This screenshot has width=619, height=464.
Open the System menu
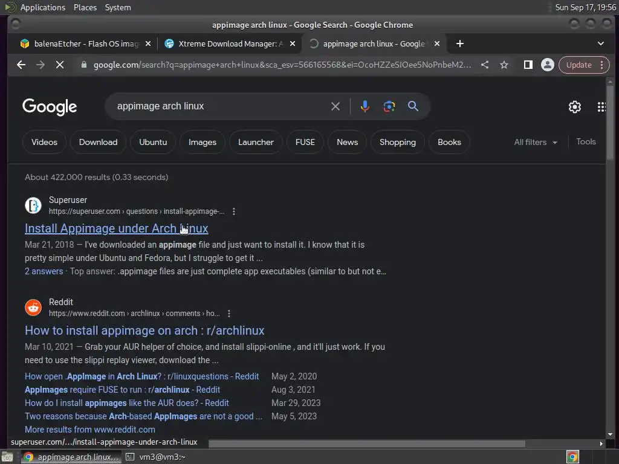tap(118, 7)
